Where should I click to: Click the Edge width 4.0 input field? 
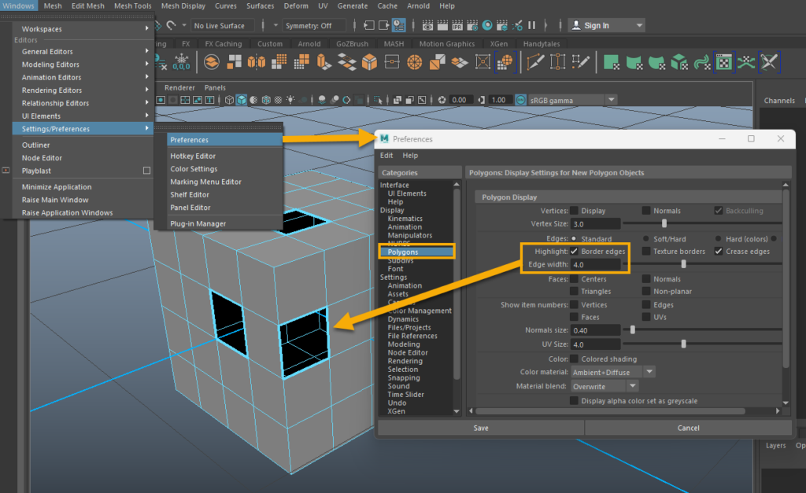596,264
